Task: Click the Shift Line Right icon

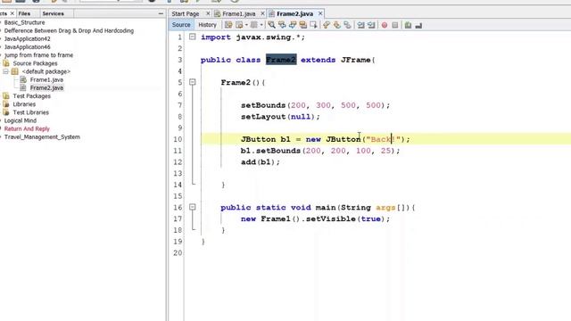Action: pyautogui.click(x=371, y=25)
